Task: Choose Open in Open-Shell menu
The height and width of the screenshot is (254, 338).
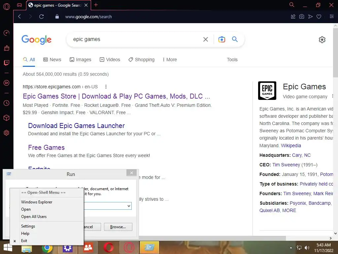Action: click(x=26, y=209)
